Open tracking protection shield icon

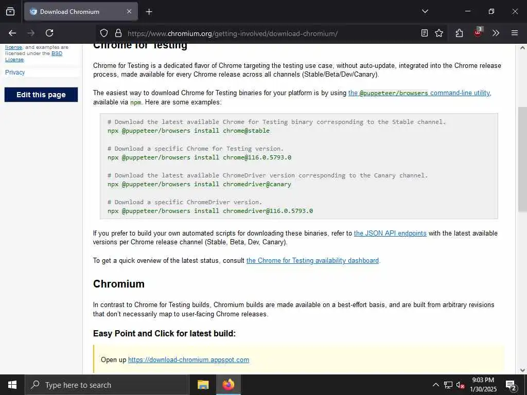(x=104, y=33)
